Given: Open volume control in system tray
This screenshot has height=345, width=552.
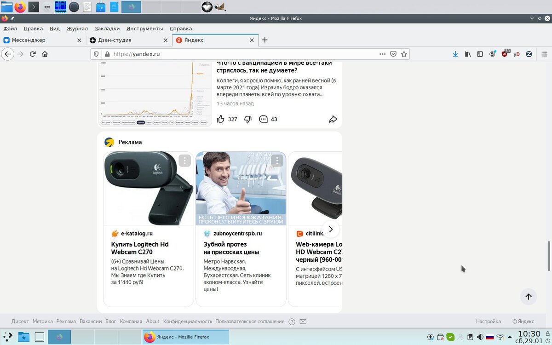Looking at the screenshot, I should (479, 337).
